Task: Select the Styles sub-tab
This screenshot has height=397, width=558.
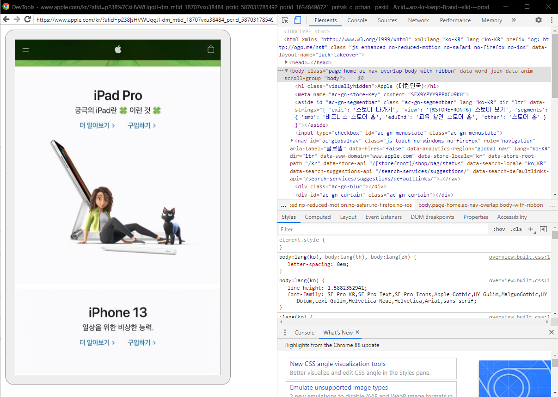Action: click(288, 217)
